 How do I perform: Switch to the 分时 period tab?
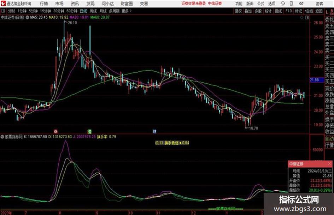click(12, 11)
